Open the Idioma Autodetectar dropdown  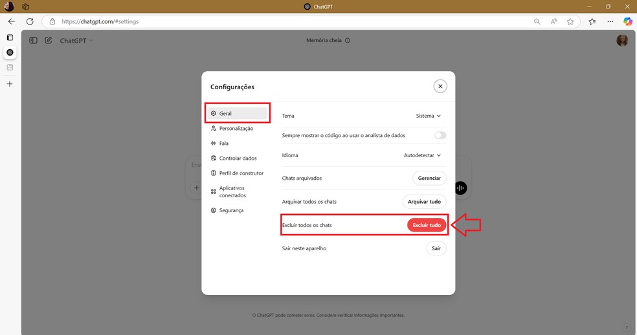click(422, 155)
